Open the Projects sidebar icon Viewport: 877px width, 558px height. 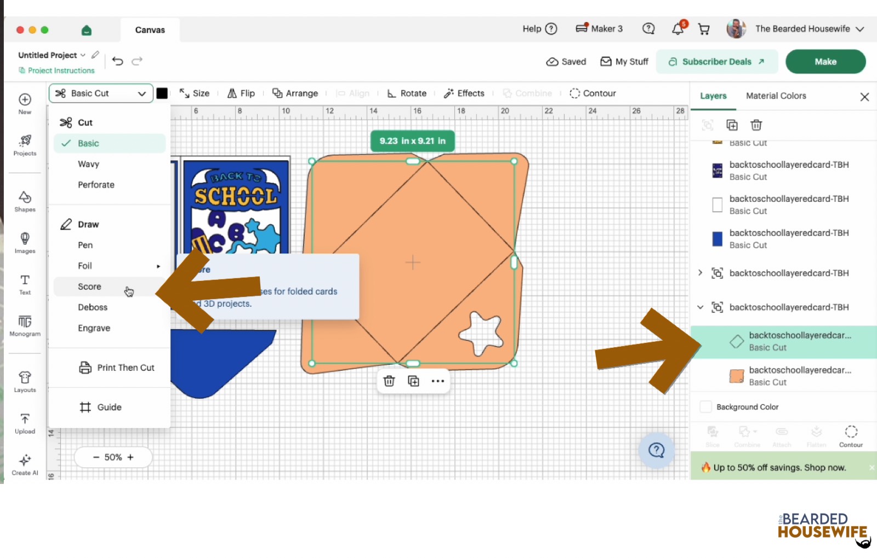[25, 145]
